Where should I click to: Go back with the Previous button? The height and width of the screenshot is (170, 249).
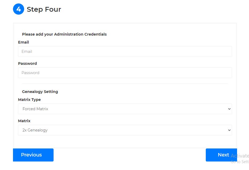click(33, 155)
